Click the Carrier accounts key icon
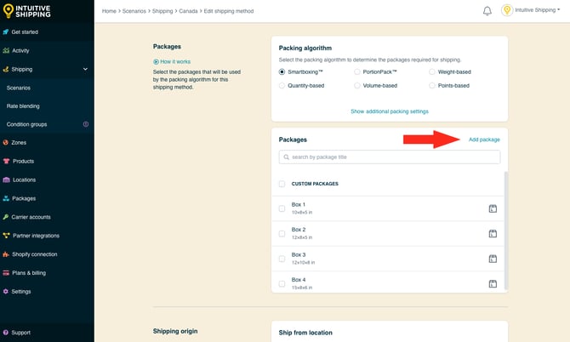This screenshot has height=342, width=570. point(5,217)
